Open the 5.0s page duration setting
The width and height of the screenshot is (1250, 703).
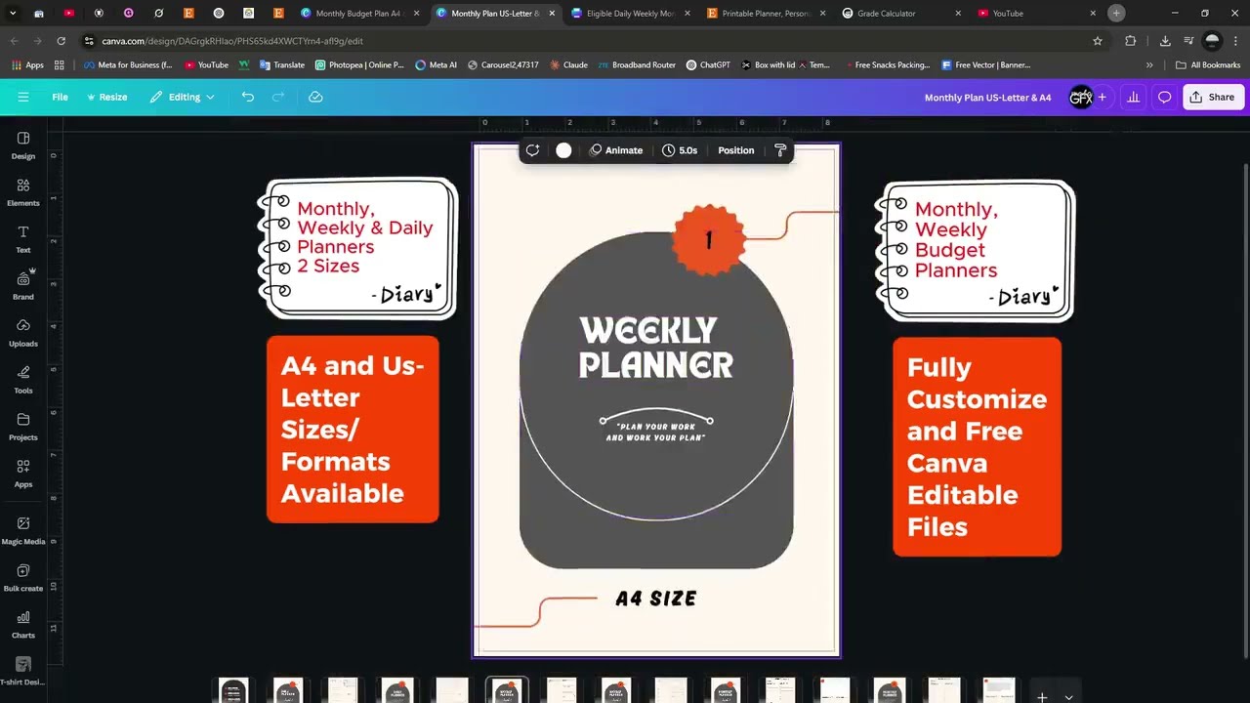point(680,150)
